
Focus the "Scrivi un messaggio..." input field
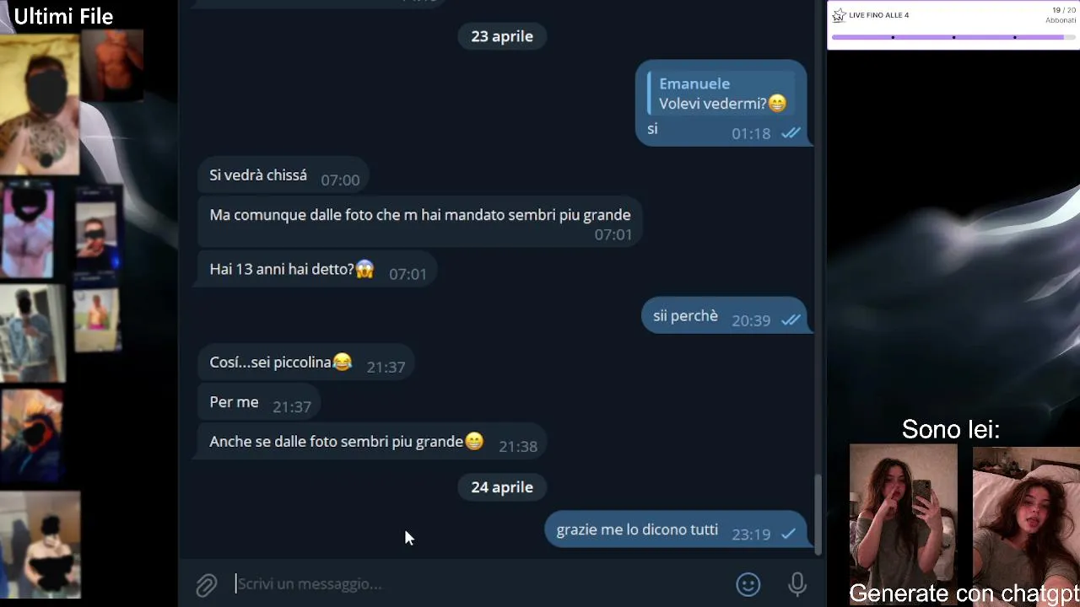481,583
